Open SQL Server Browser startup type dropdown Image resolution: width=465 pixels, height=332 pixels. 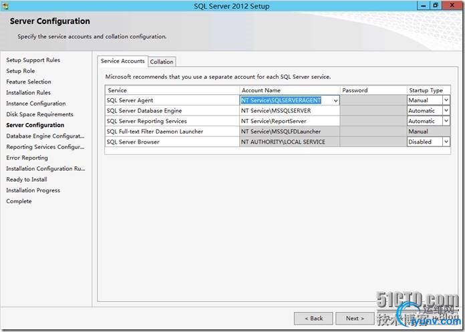(446, 142)
